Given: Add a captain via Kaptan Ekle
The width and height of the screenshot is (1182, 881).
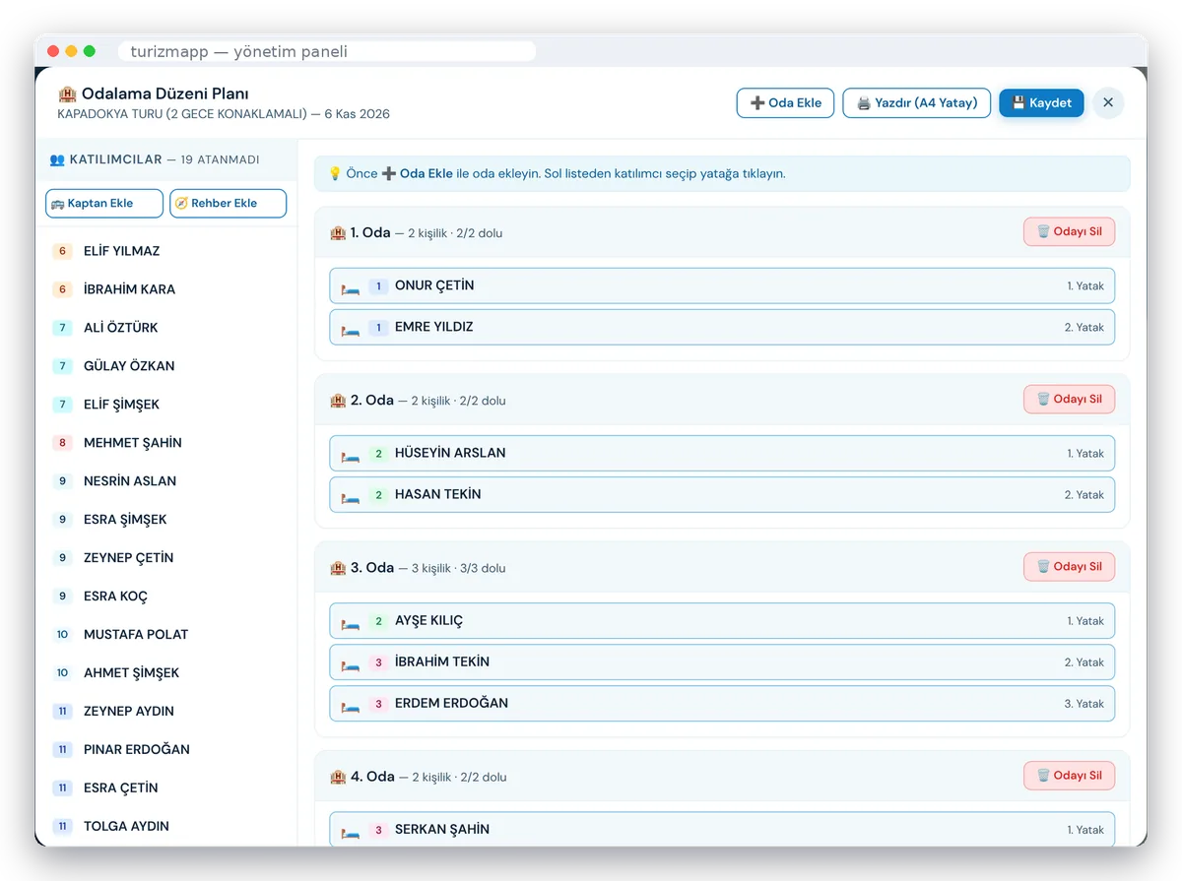Looking at the screenshot, I should [x=104, y=204].
